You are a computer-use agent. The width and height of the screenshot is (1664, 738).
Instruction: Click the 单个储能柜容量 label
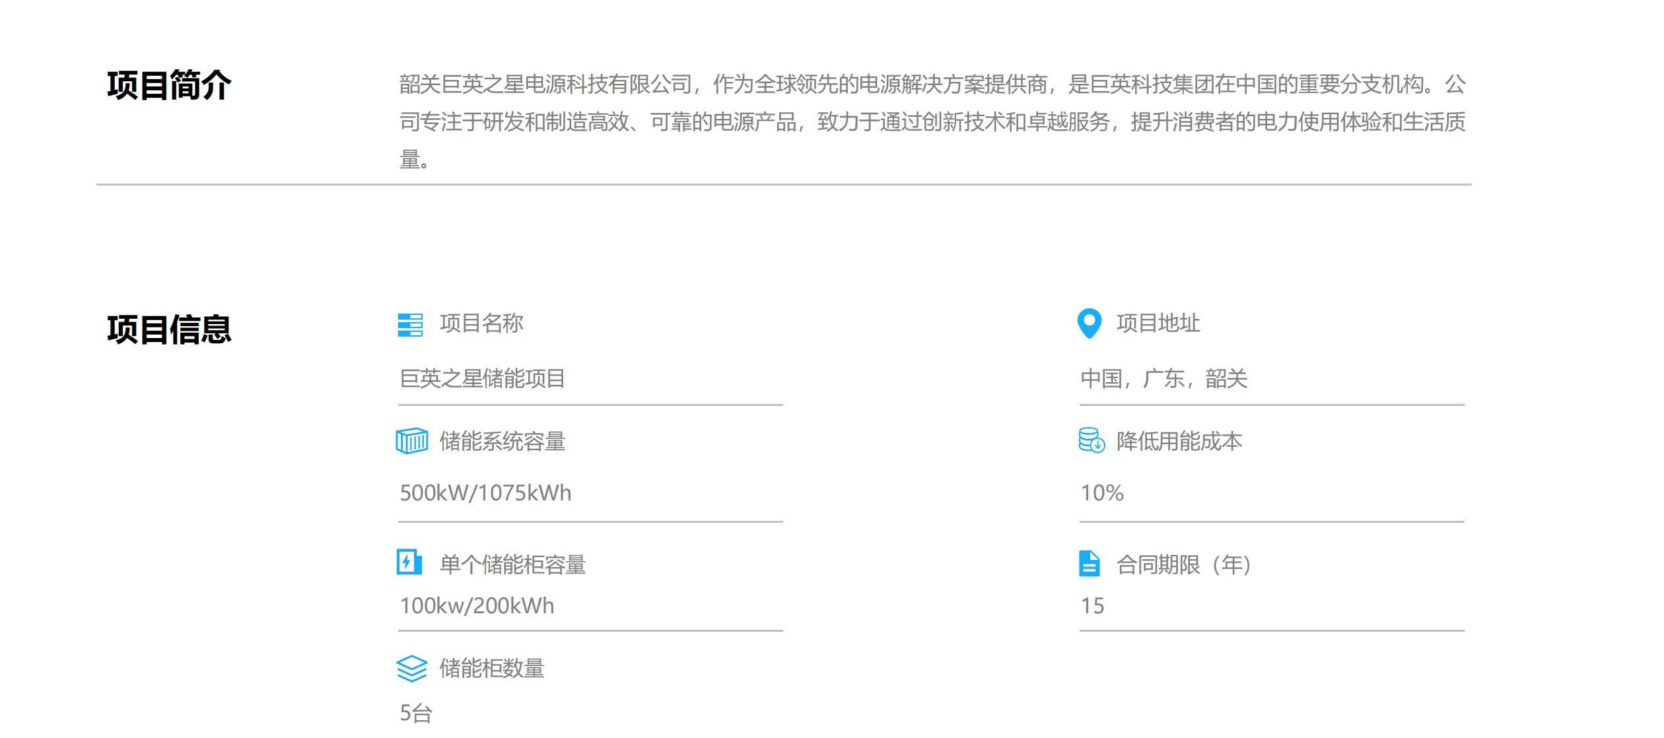click(513, 565)
